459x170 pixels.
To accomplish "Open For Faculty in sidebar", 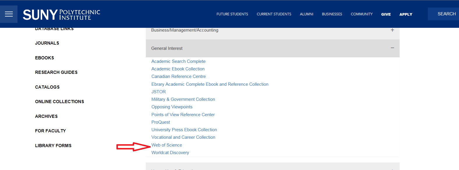I will pyautogui.click(x=50, y=131).
